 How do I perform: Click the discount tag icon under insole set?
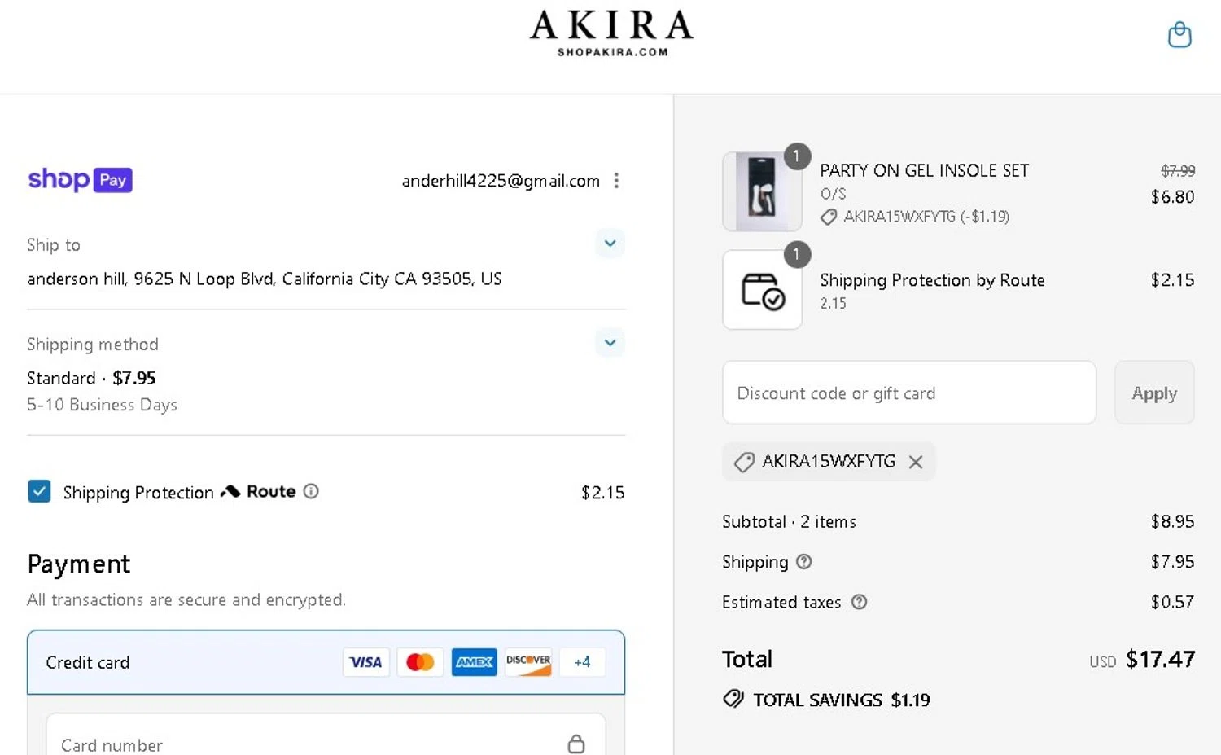click(829, 217)
